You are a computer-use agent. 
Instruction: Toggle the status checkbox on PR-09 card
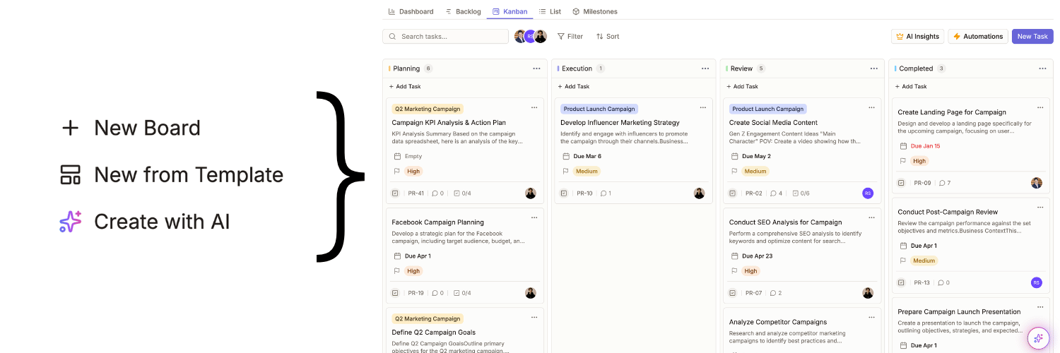[901, 183]
